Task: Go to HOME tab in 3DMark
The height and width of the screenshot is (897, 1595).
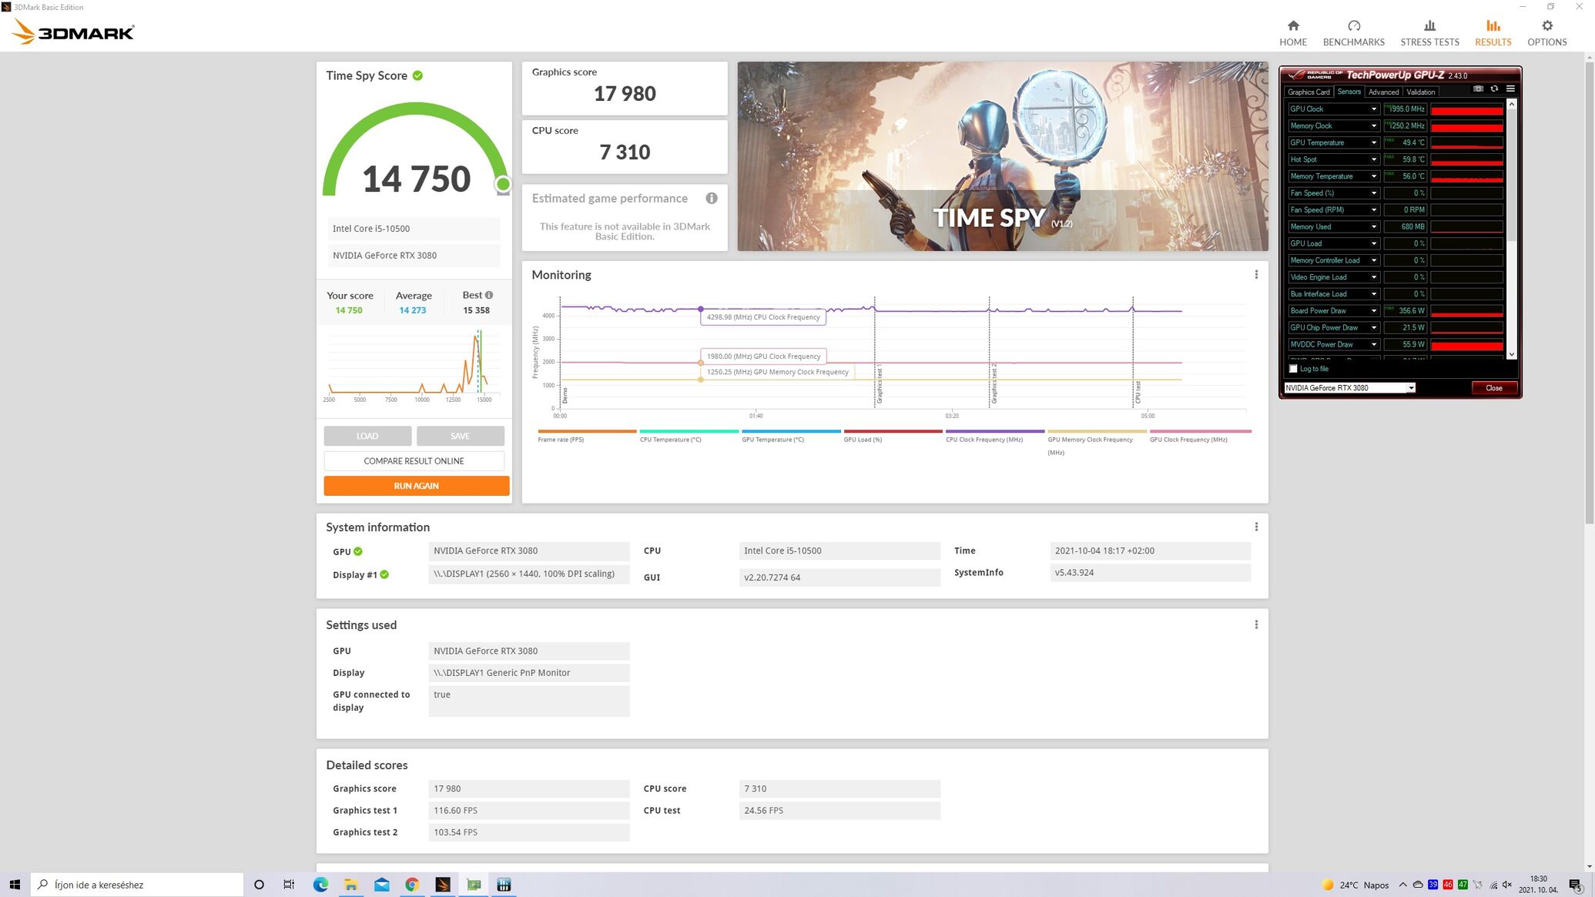Action: (1293, 33)
